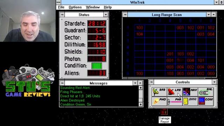This screenshot has width=224, height=126.
Task: Click the Sector readout 2-7
Action: coord(97,37)
